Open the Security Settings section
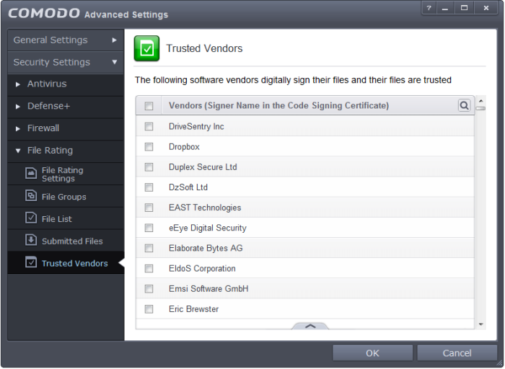This screenshot has width=505, height=369. (x=66, y=62)
